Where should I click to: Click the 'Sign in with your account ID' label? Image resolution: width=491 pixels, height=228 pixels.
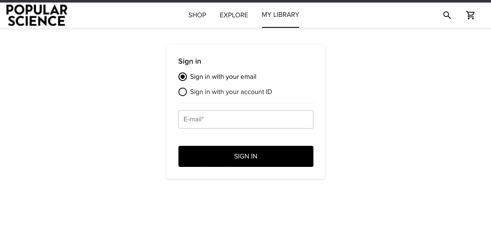(x=231, y=92)
